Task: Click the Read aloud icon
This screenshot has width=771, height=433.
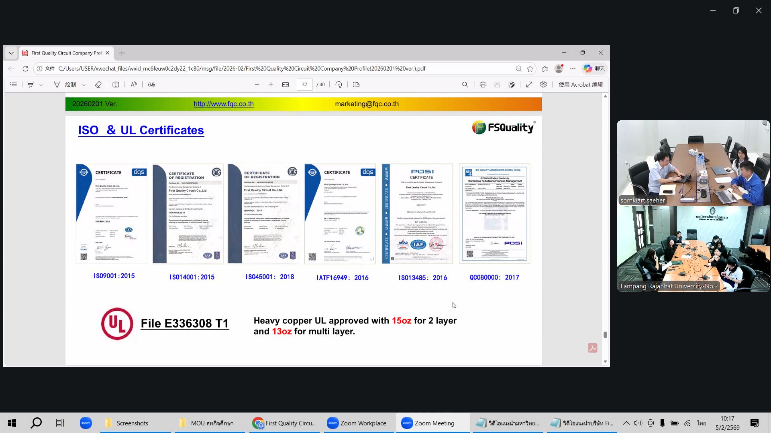Action: click(134, 85)
